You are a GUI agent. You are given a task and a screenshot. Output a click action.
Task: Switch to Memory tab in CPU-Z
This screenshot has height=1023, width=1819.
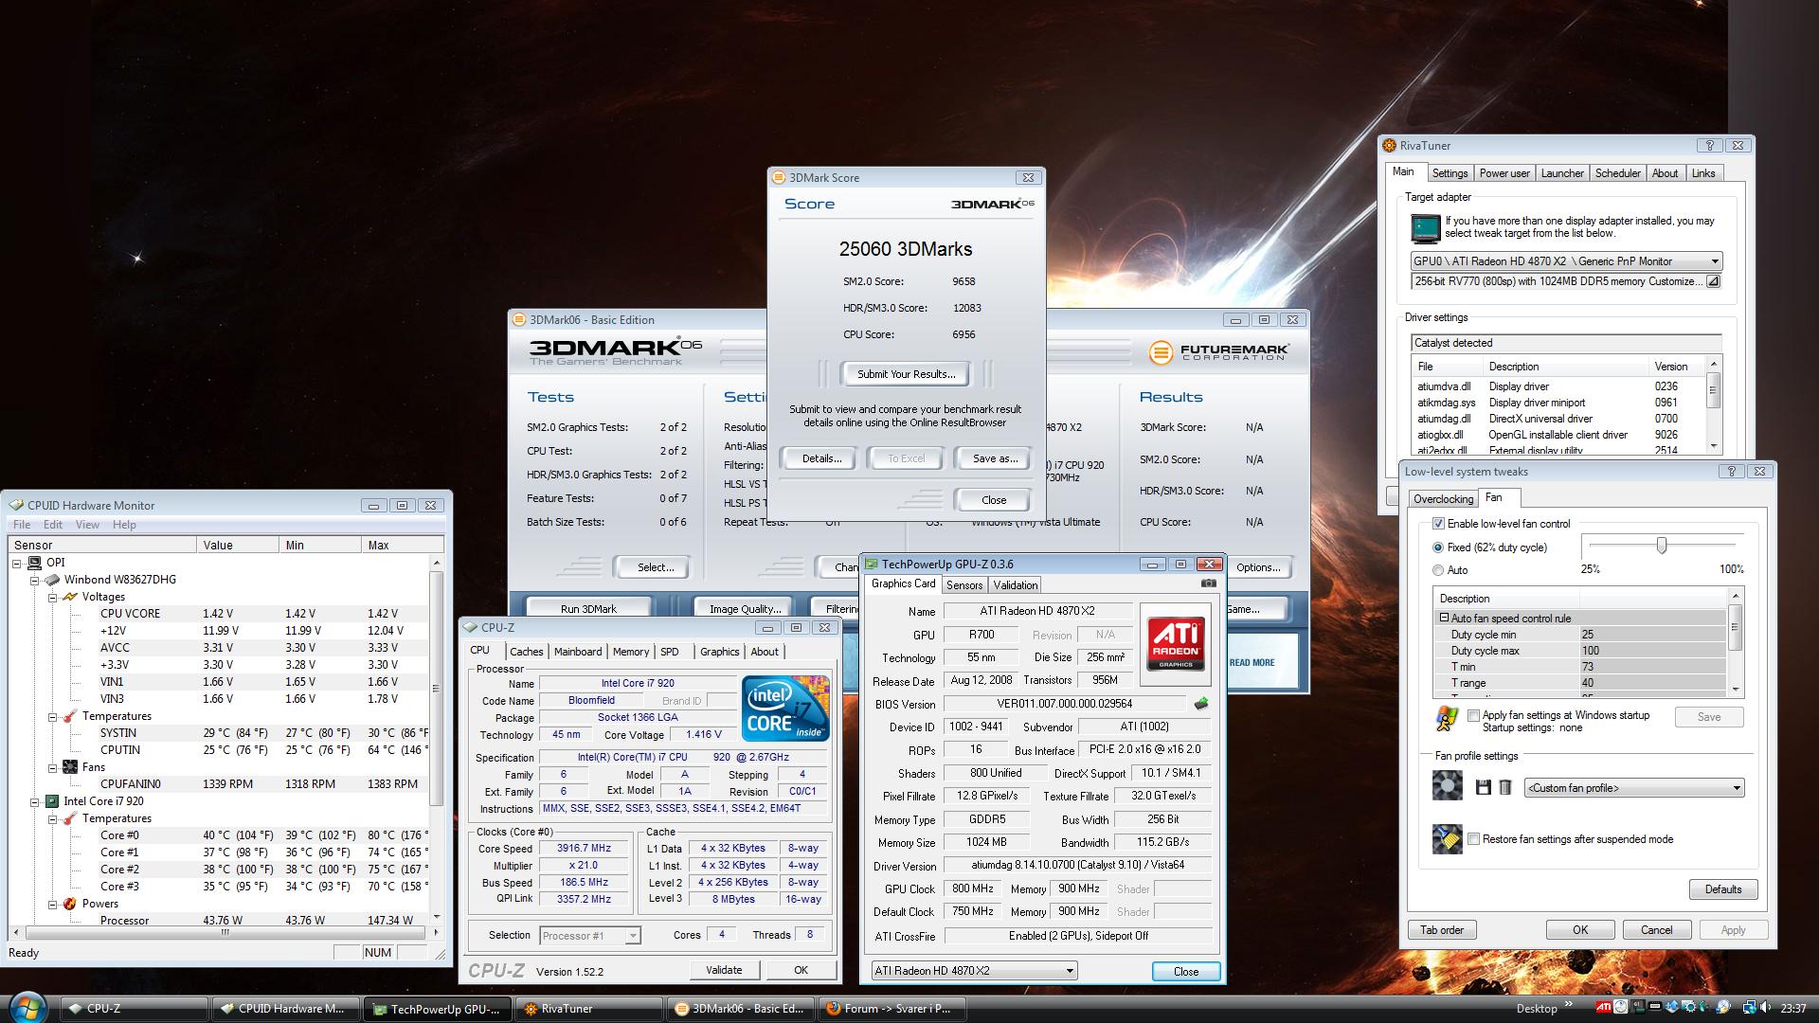point(630,652)
